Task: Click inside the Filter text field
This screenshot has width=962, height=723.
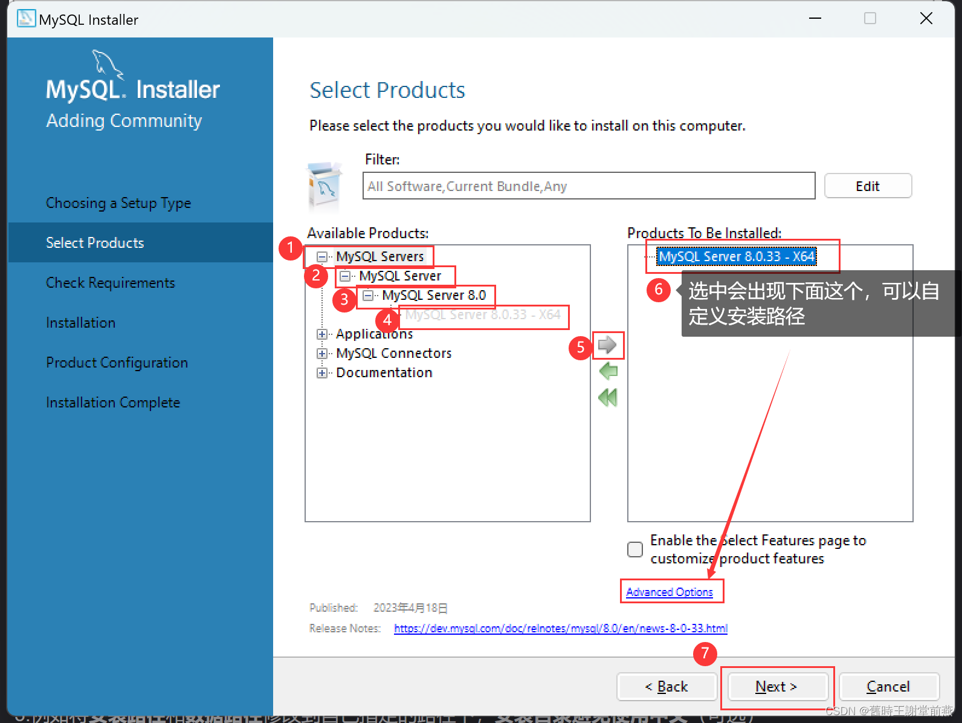Action: pos(589,186)
